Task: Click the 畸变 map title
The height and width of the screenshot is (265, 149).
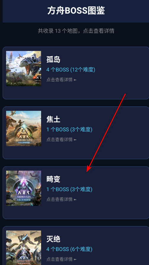Action: coord(53,179)
